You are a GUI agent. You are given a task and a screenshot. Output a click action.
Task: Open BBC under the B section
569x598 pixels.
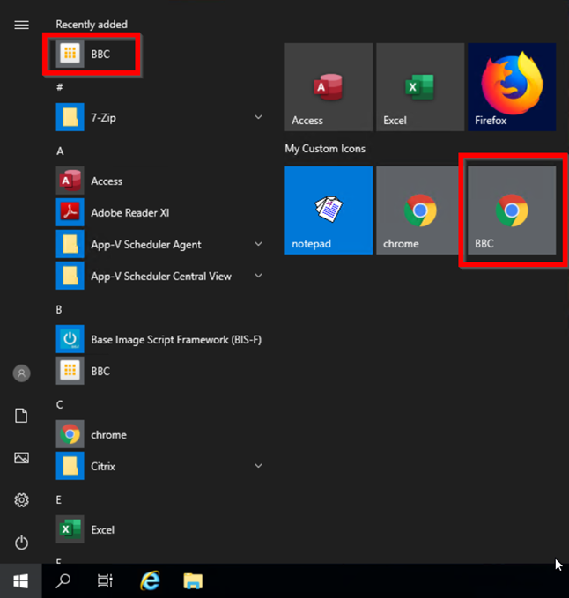coord(159,371)
